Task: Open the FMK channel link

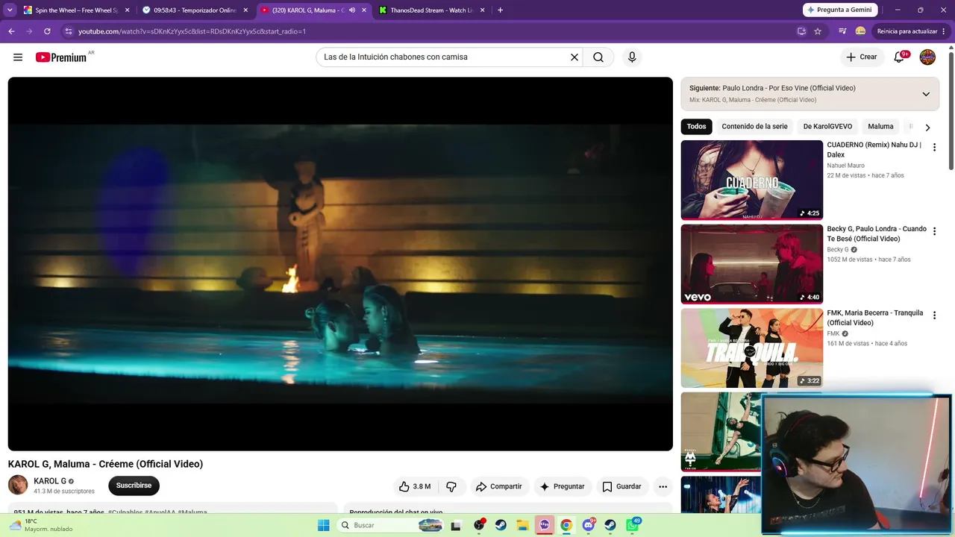Action: pyautogui.click(x=833, y=333)
